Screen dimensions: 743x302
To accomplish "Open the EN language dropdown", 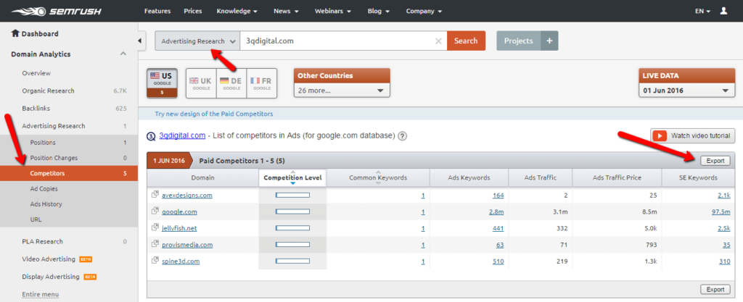I will (x=702, y=11).
